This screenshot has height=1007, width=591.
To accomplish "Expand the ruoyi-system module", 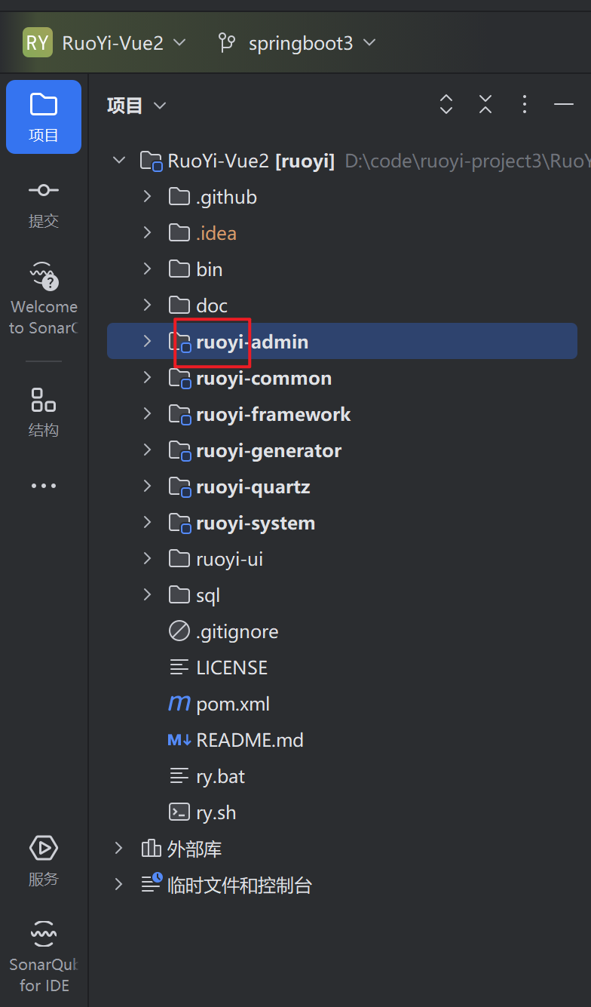I will pyautogui.click(x=147, y=523).
